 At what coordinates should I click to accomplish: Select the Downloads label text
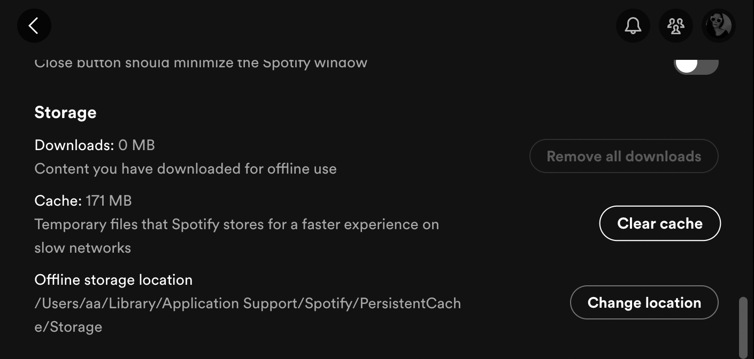click(x=74, y=145)
